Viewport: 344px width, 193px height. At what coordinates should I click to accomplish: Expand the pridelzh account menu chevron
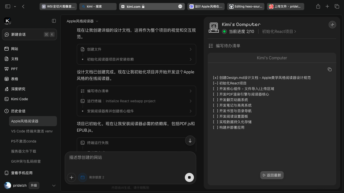point(54,185)
